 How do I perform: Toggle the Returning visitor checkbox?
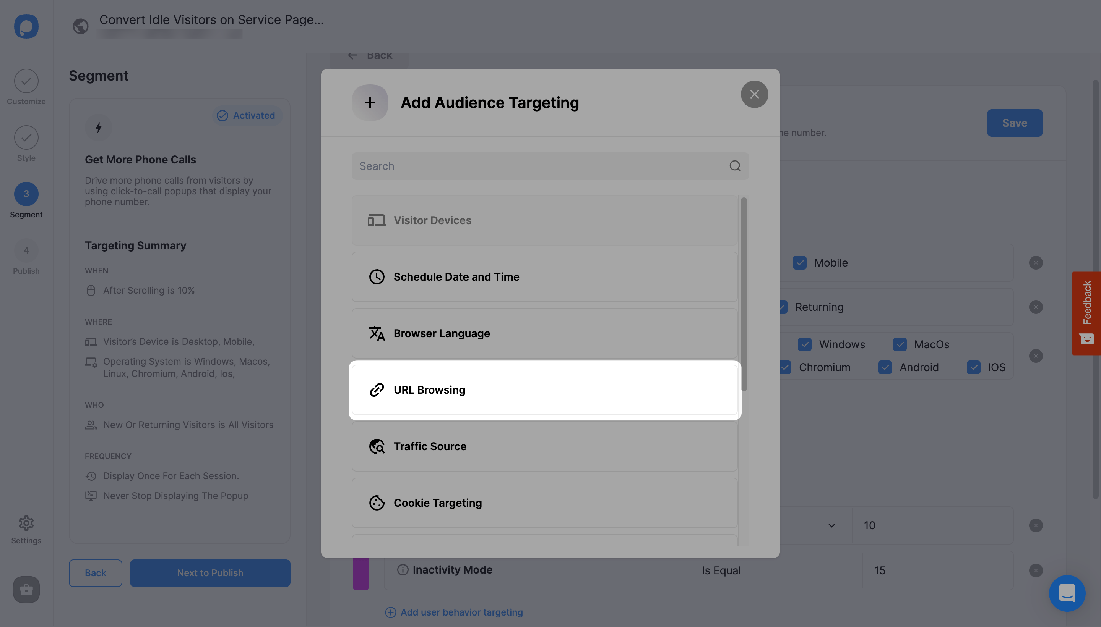click(783, 307)
